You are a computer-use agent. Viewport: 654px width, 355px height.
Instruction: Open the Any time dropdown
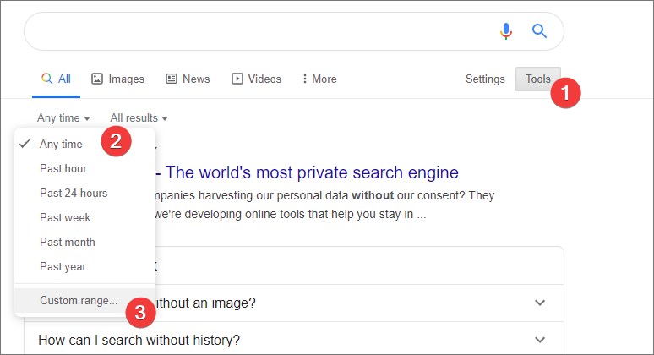click(63, 118)
